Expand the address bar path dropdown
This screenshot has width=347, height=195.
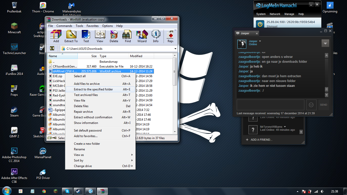[x=175, y=49]
